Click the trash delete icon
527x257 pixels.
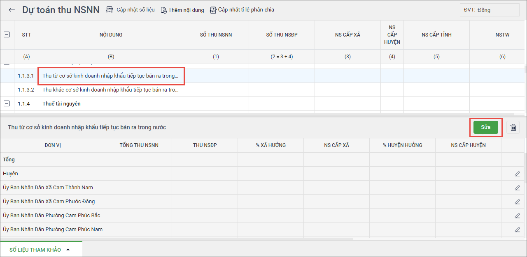click(513, 127)
